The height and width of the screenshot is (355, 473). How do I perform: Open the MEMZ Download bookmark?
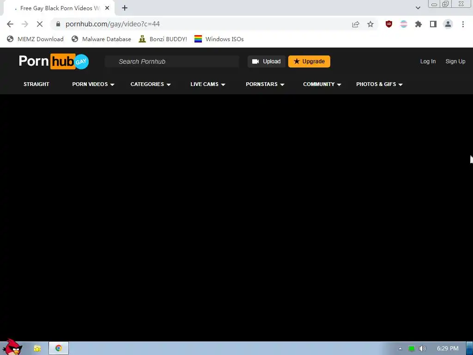tap(35, 39)
